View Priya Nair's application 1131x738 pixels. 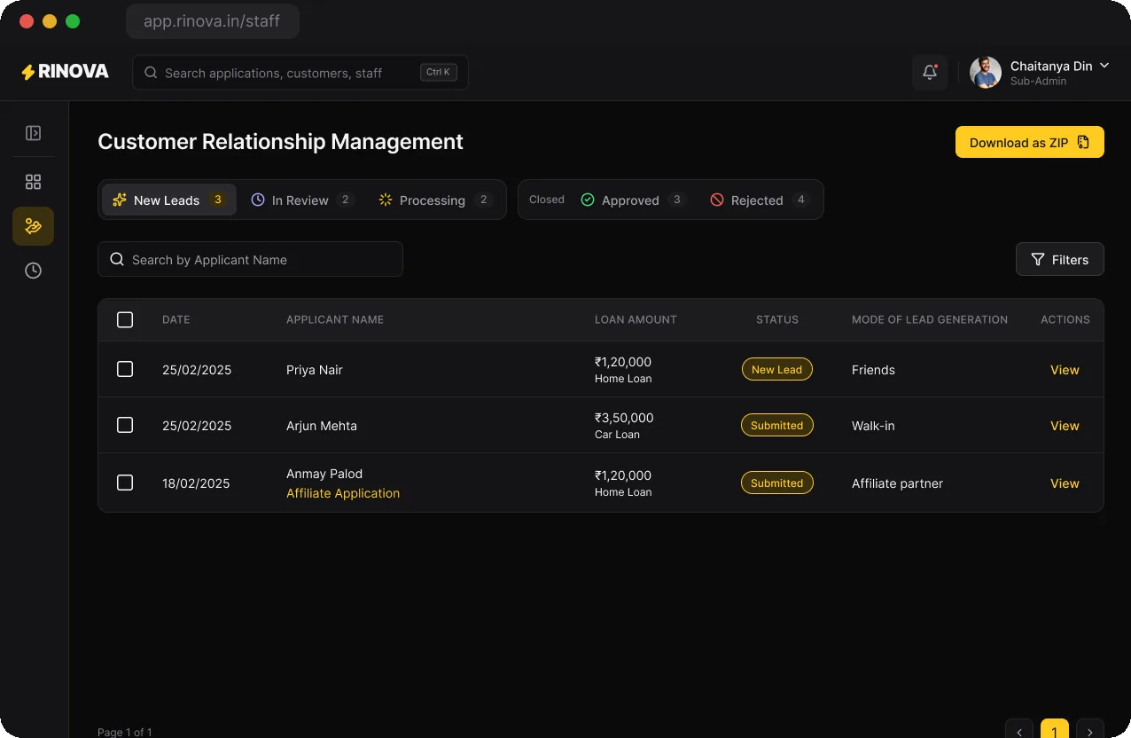click(1065, 370)
